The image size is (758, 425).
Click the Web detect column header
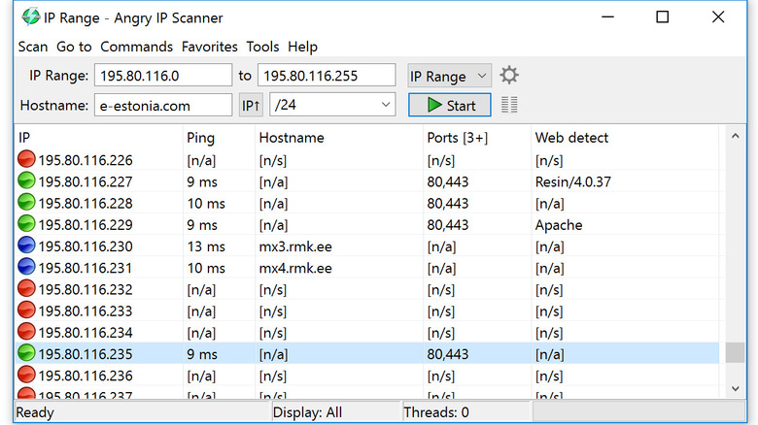(571, 138)
